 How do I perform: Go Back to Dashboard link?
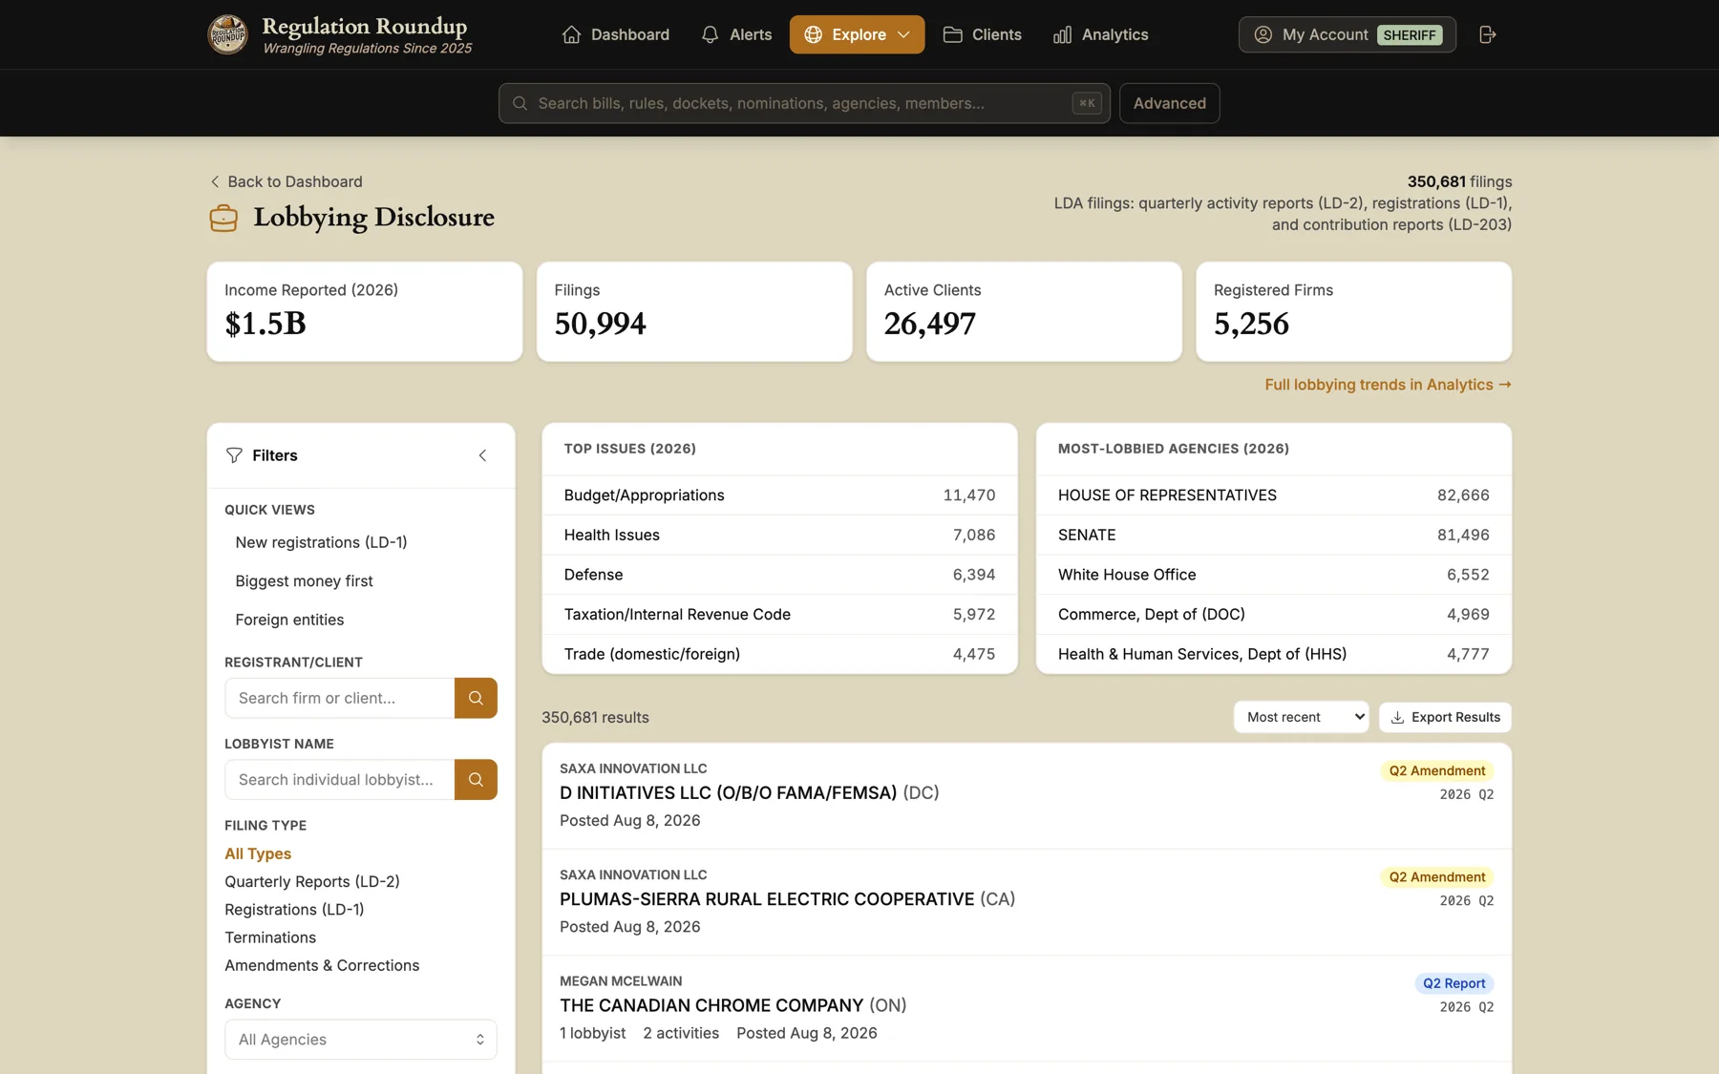pyautogui.click(x=286, y=181)
